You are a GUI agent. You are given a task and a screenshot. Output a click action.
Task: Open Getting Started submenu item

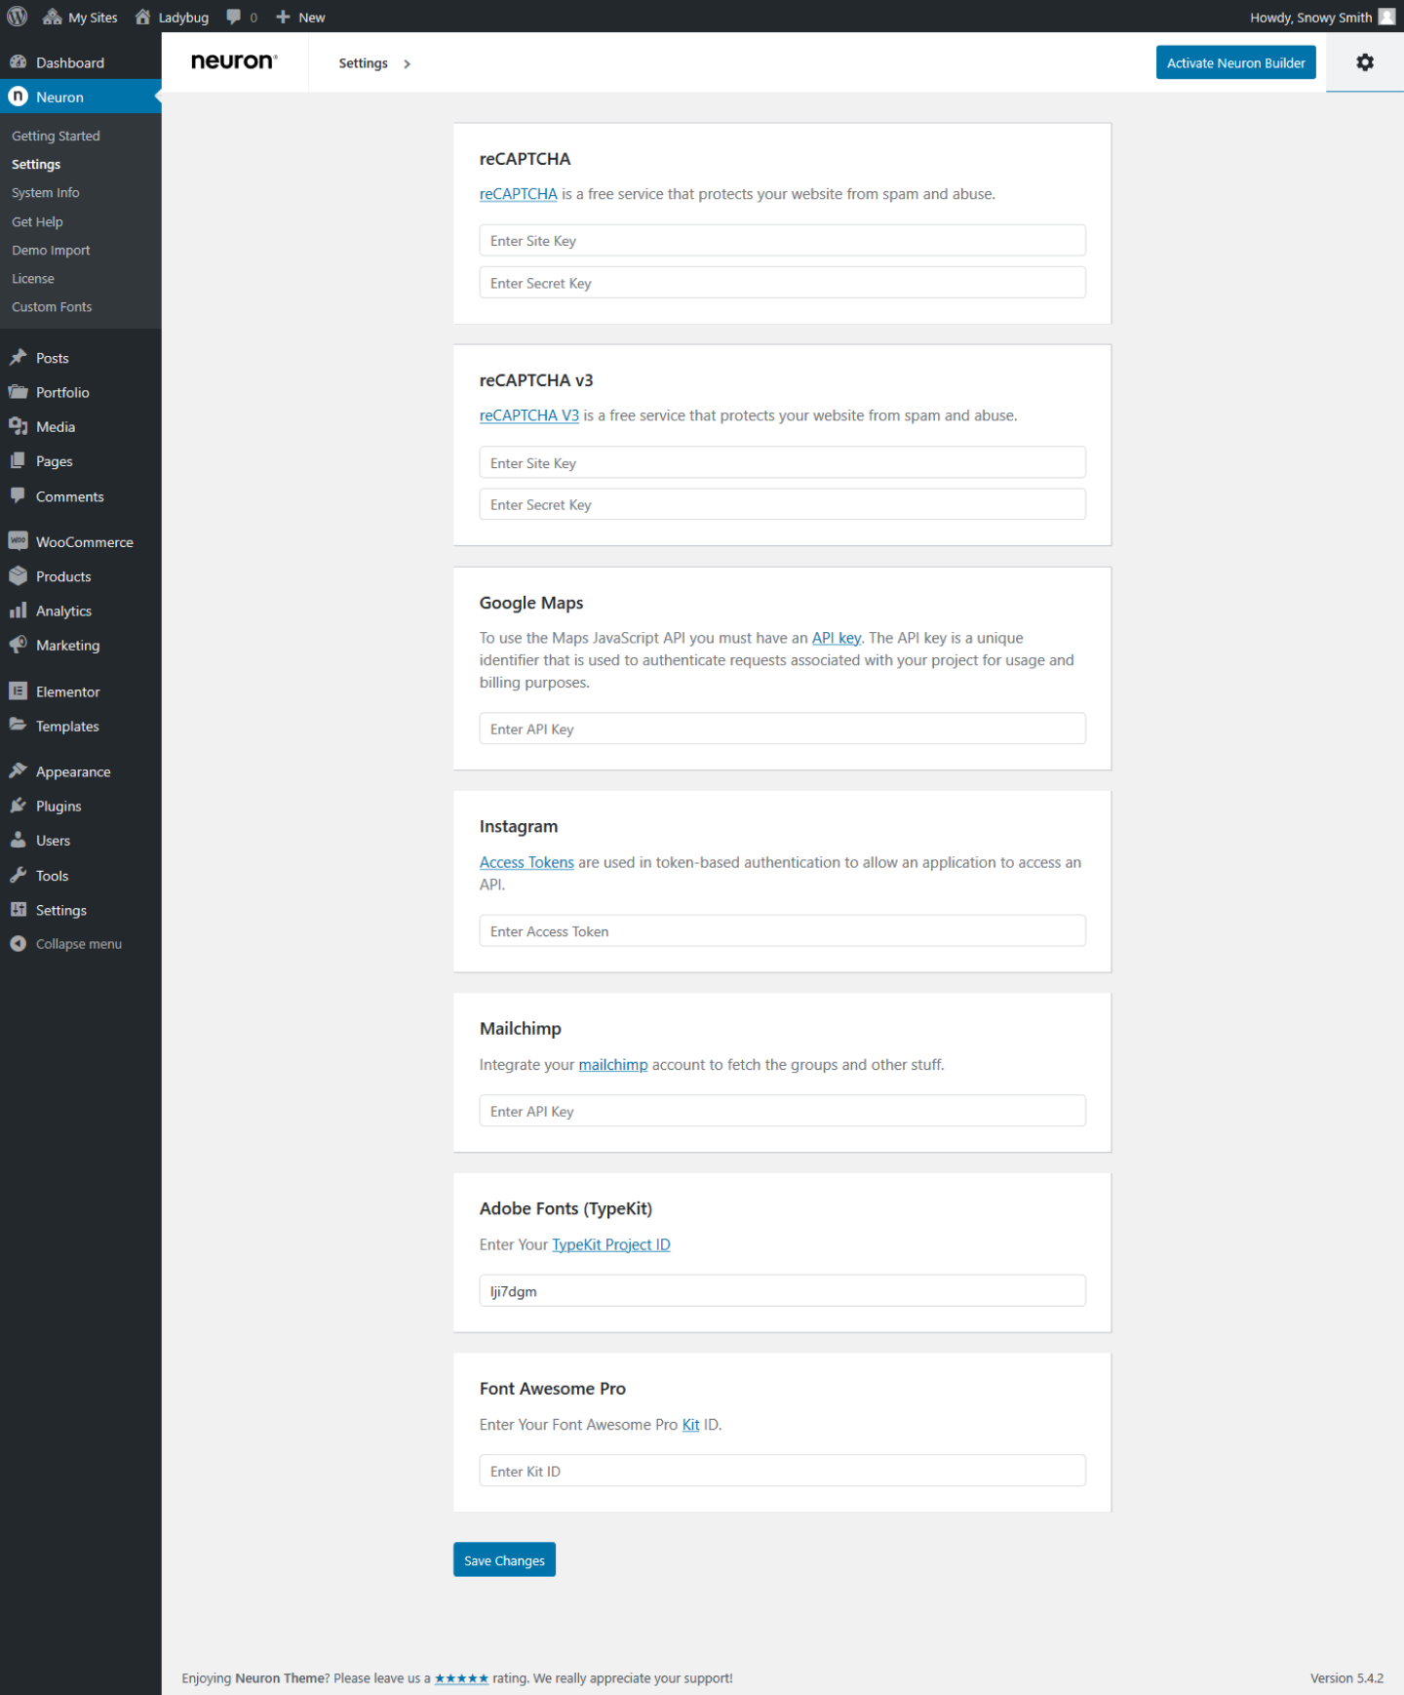(56, 136)
